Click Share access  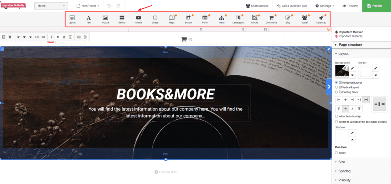(x=257, y=6)
